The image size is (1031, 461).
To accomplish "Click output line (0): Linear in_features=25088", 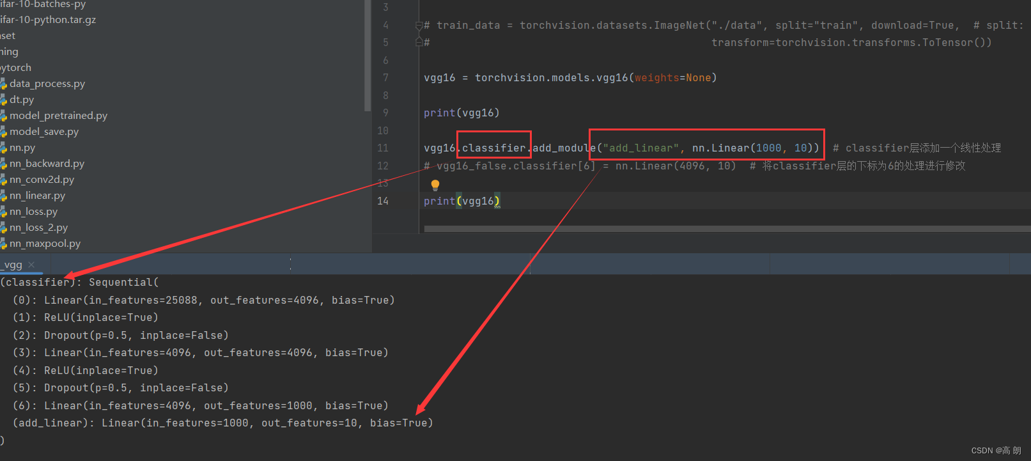I will [x=203, y=300].
